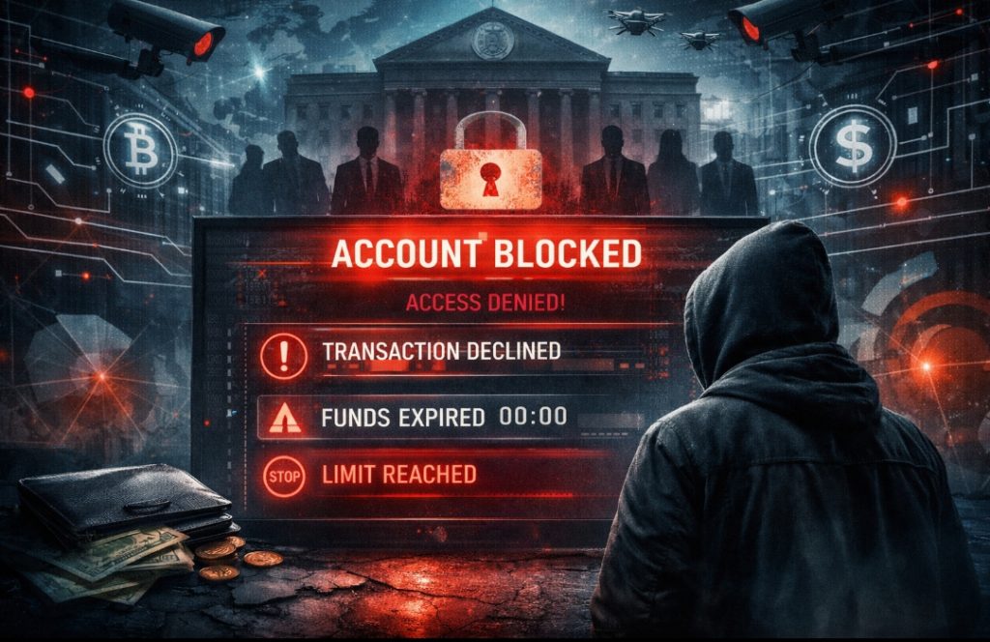Click the round STOP sign icon

(284, 476)
